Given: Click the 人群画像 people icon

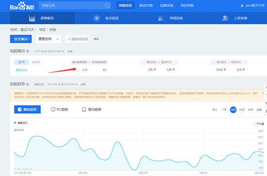Looking at the screenshot, I should coord(225,18).
